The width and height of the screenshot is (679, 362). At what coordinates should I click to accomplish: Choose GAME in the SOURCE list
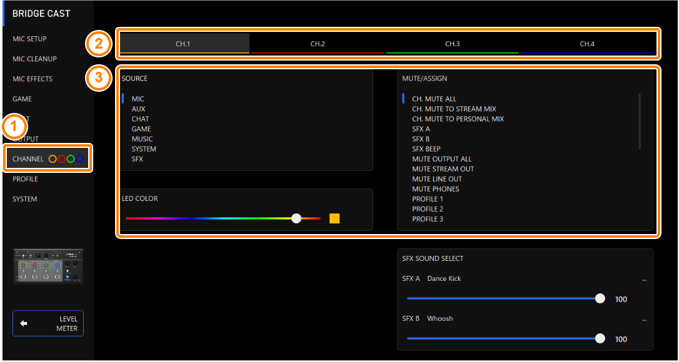click(141, 129)
